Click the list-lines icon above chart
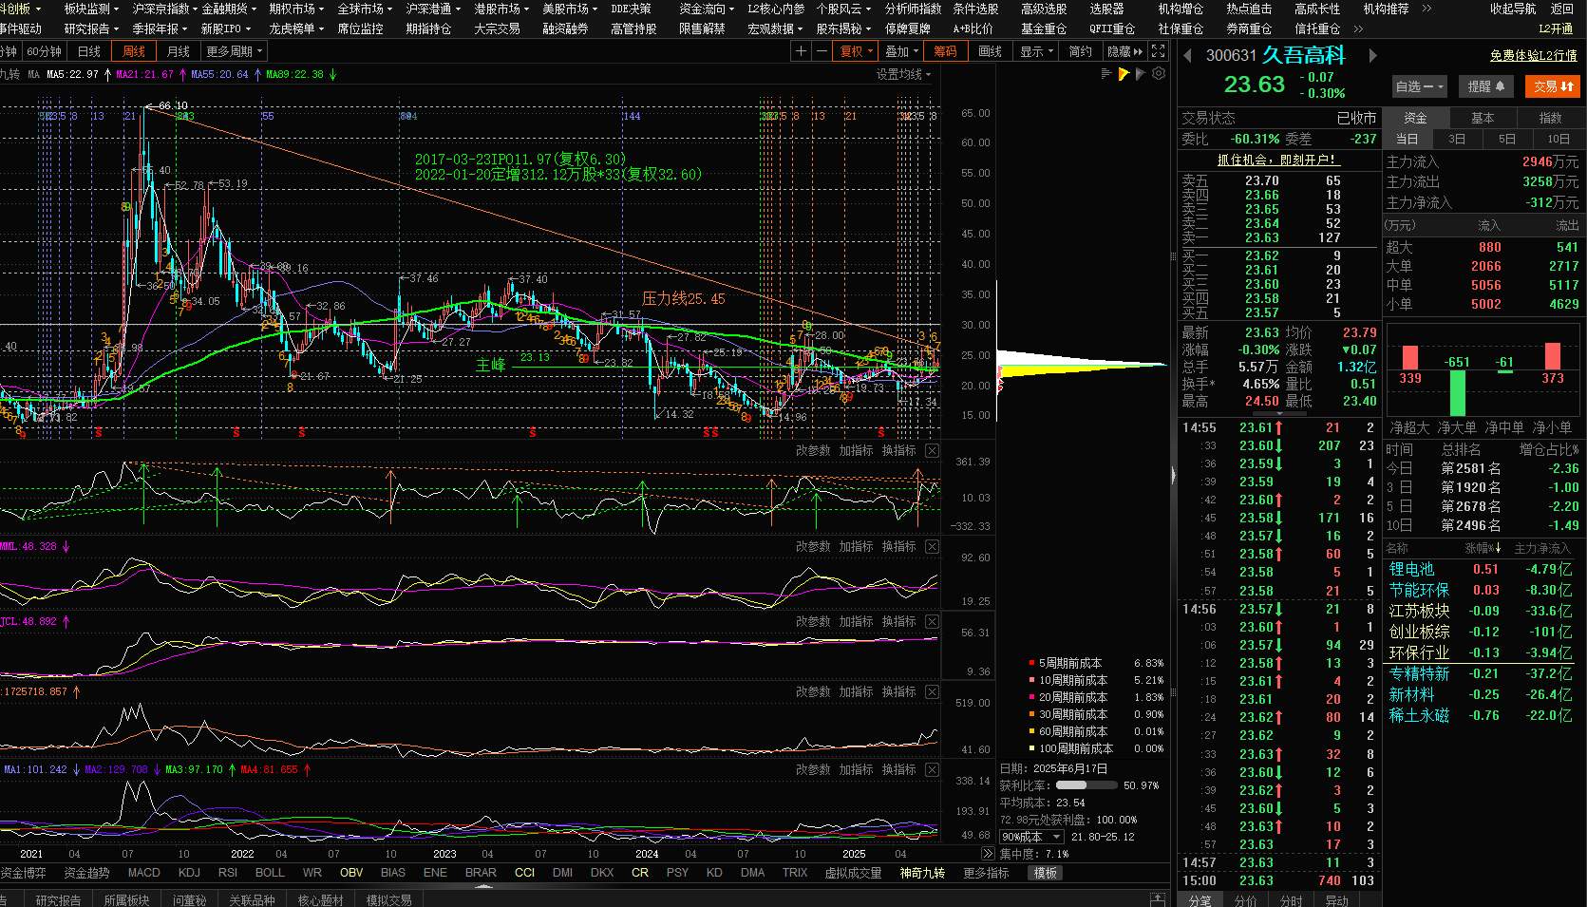 tap(1106, 74)
